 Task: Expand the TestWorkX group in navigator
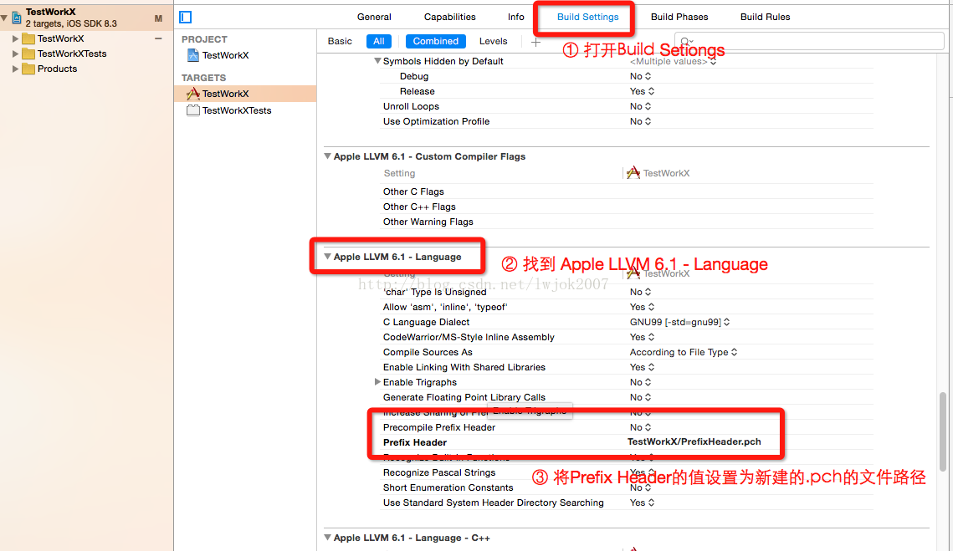15,38
